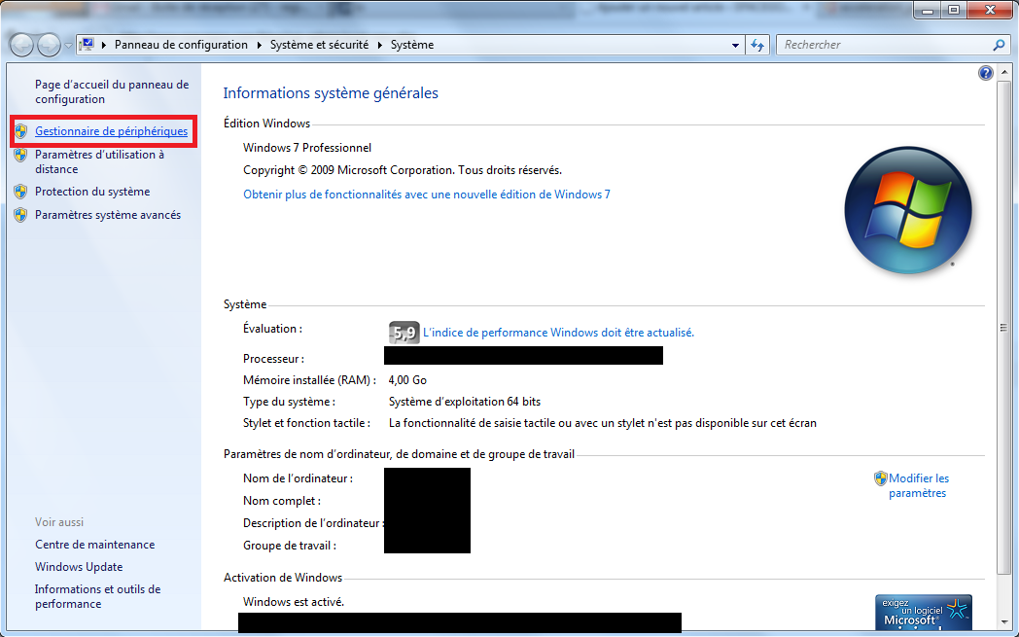Open recent pages dropdown arrow

pyautogui.click(x=68, y=46)
